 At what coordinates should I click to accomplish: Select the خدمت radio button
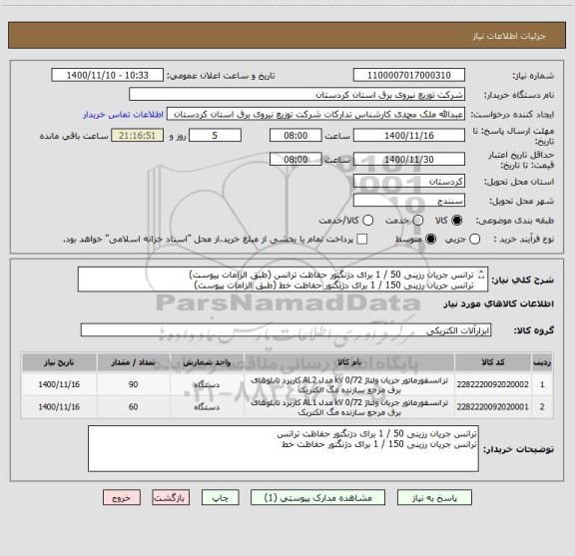(418, 221)
